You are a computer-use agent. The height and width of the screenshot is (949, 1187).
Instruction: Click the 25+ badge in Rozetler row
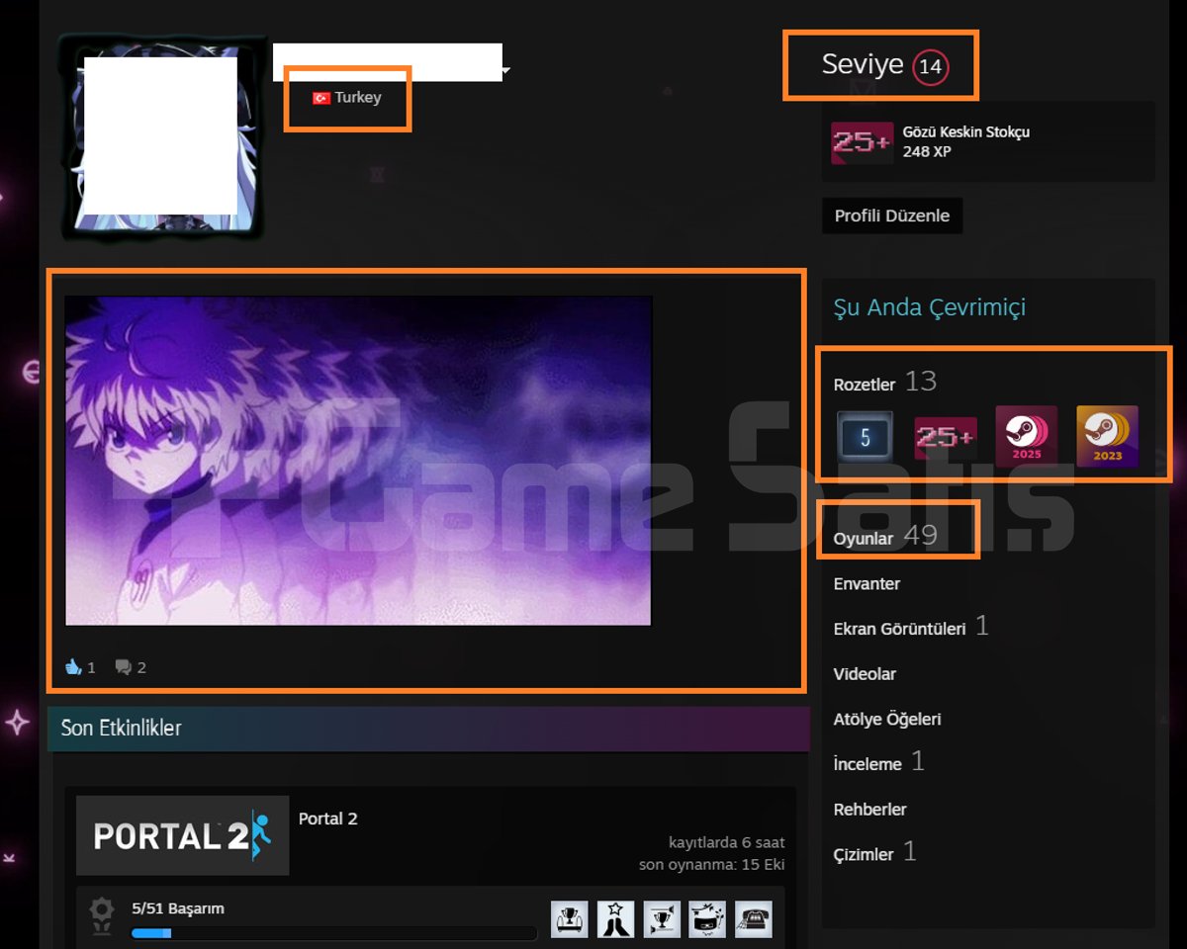coord(946,437)
